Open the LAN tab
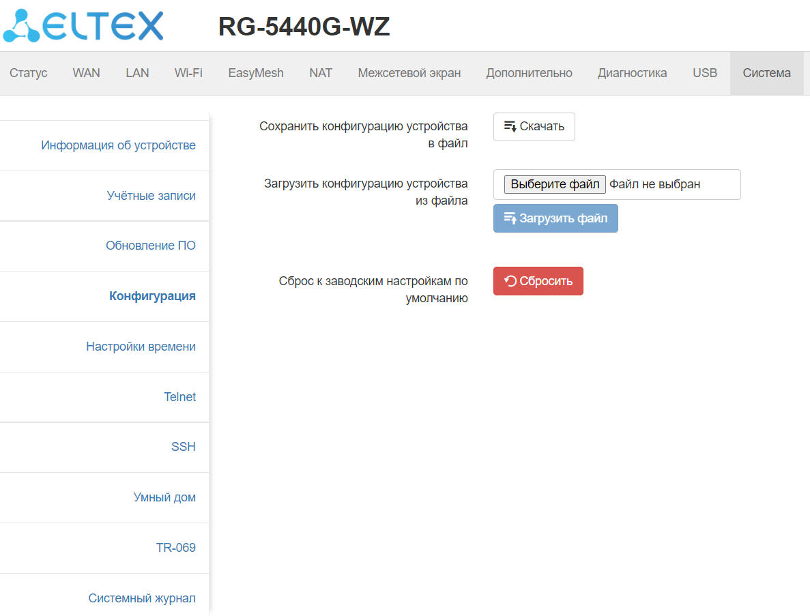 [137, 73]
